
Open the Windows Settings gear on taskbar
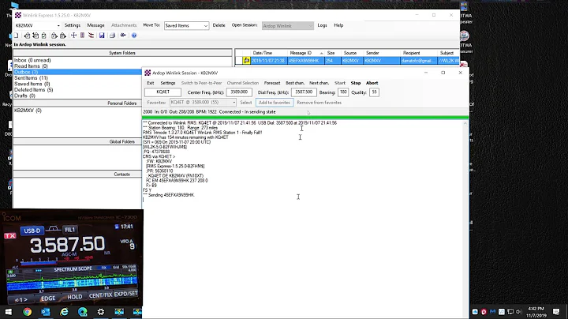(101, 312)
